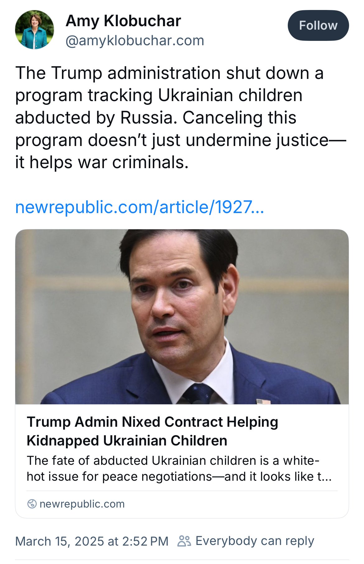
Task: Click the article description snippet in card
Action: pos(179,469)
